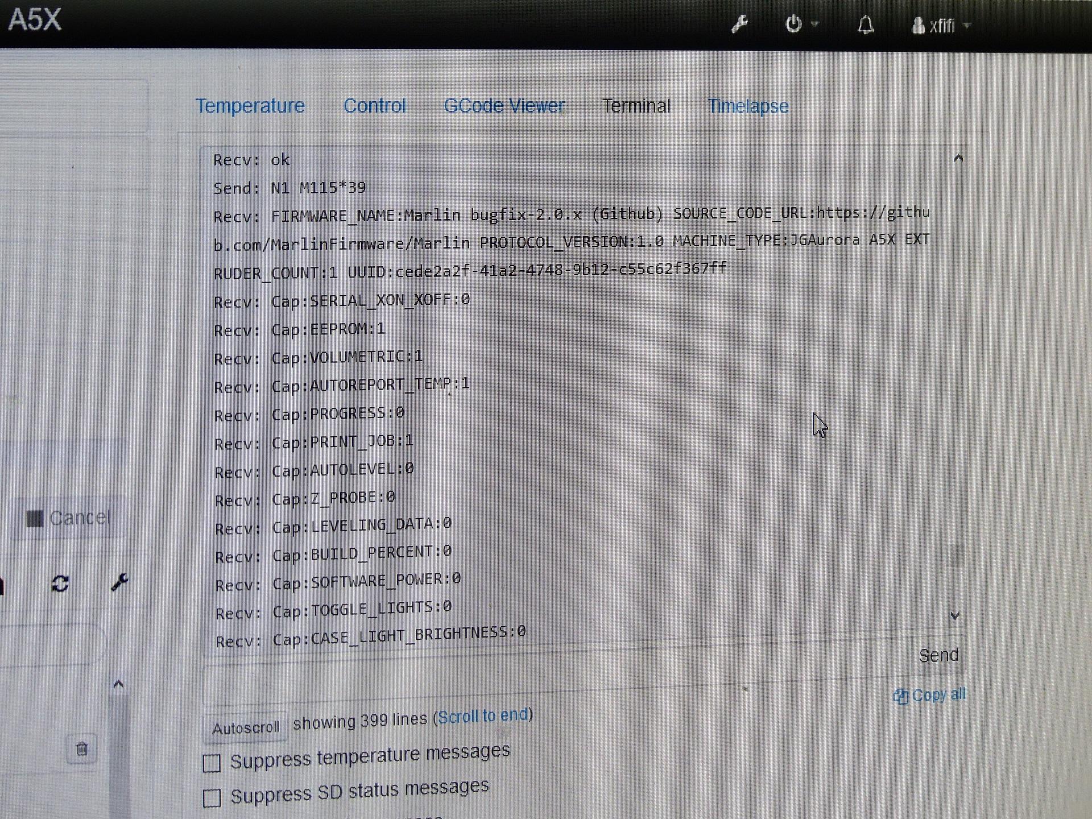Screen dimensions: 1092x819
Task: Click the notifications bell icon
Action: pos(865,26)
